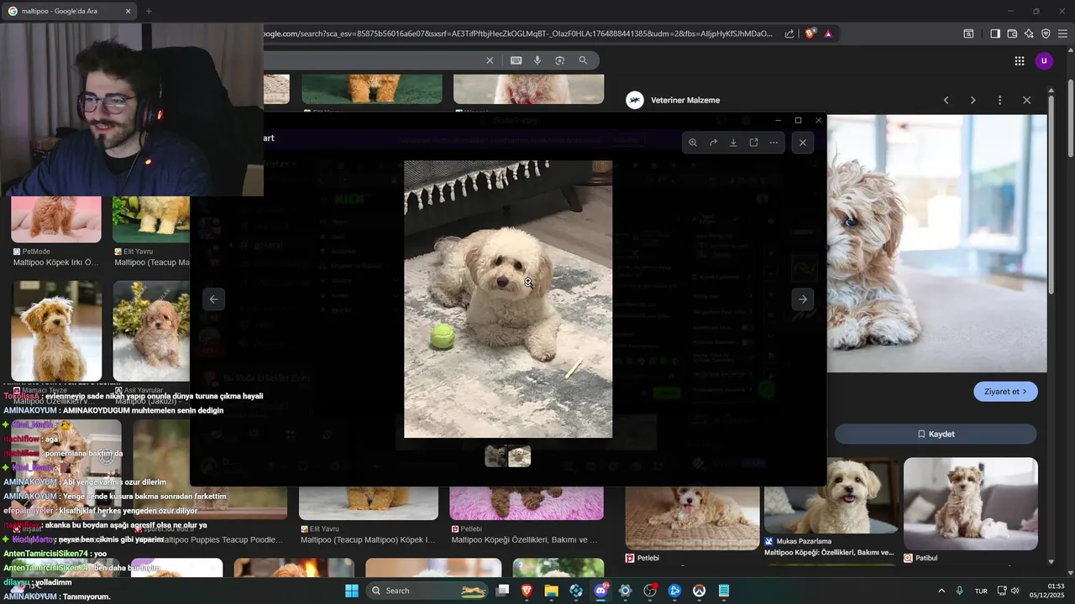Open File Explorer from taskbar

(551, 591)
